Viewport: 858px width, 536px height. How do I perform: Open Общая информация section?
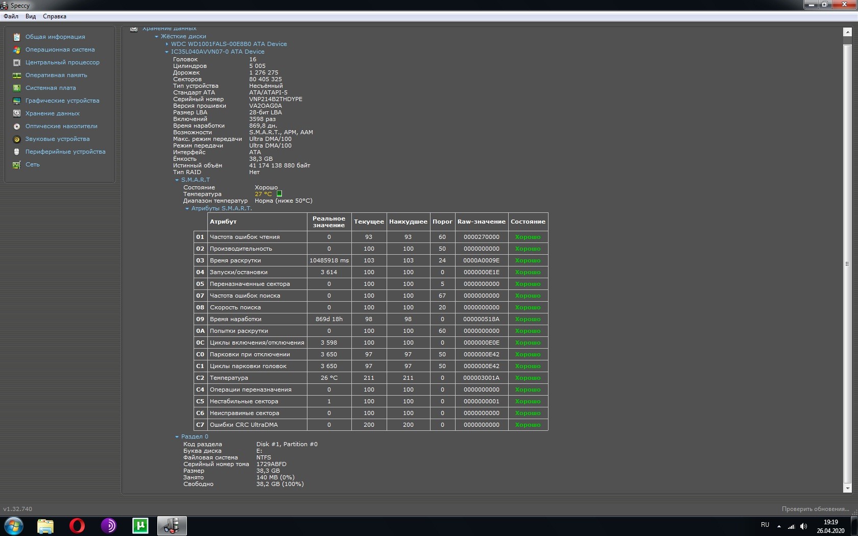(x=55, y=37)
